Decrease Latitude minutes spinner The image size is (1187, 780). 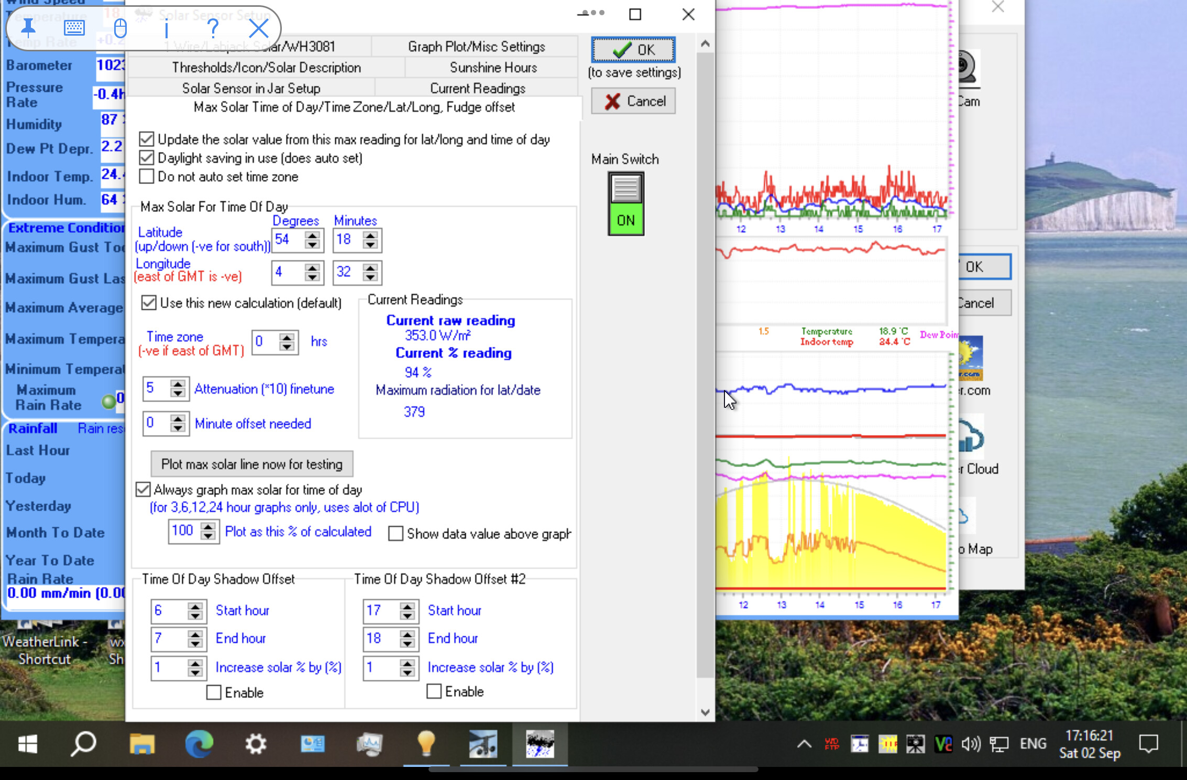click(x=370, y=245)
